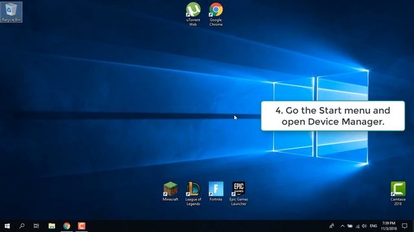The height and width of the screenshot is (232, 414).
Task: Select the Camtasia 2018 desktop shortcut
Action: [x=398, y=193]
